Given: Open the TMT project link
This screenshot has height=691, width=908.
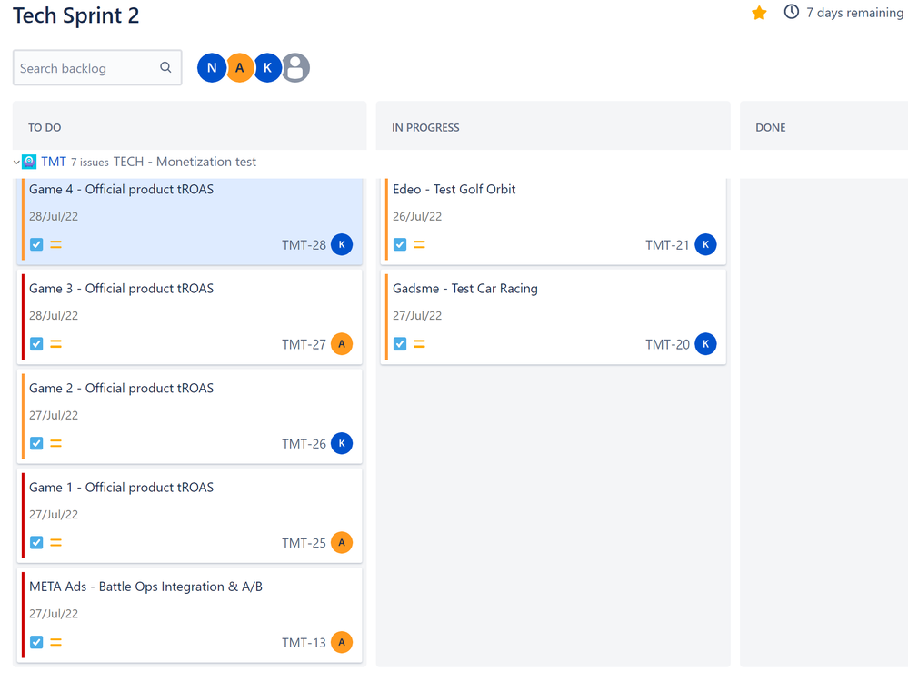Looking at the screenshot, I should point(54,162).
